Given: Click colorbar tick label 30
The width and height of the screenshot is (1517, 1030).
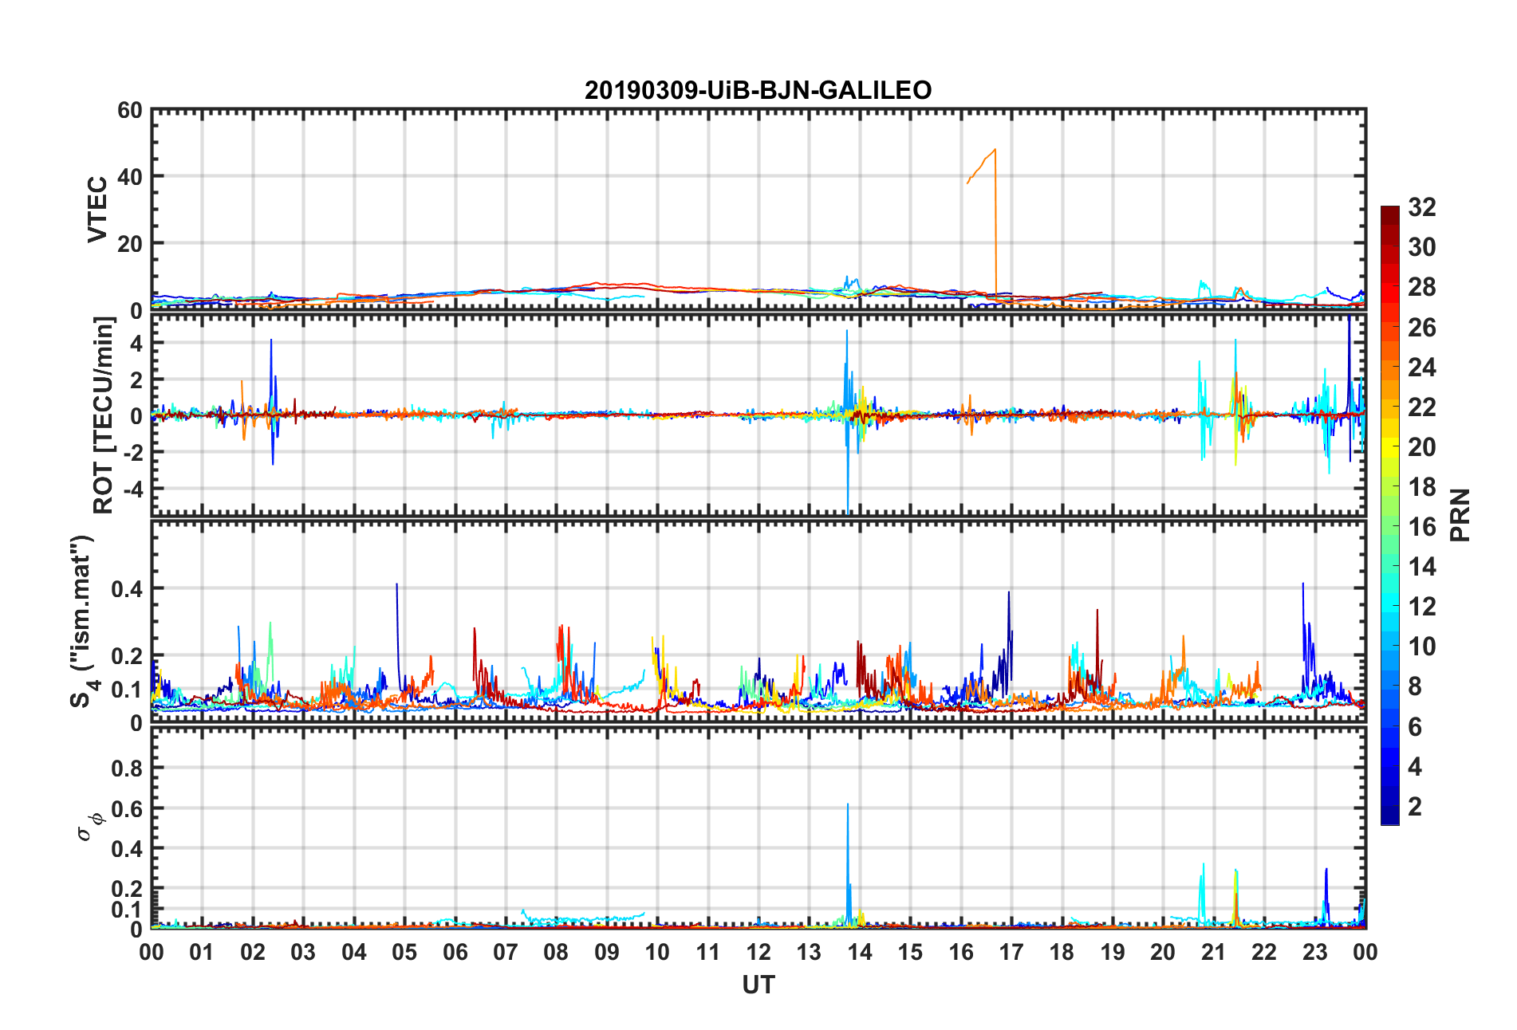Looking at the screenshot, I should tap(1421, 247).
